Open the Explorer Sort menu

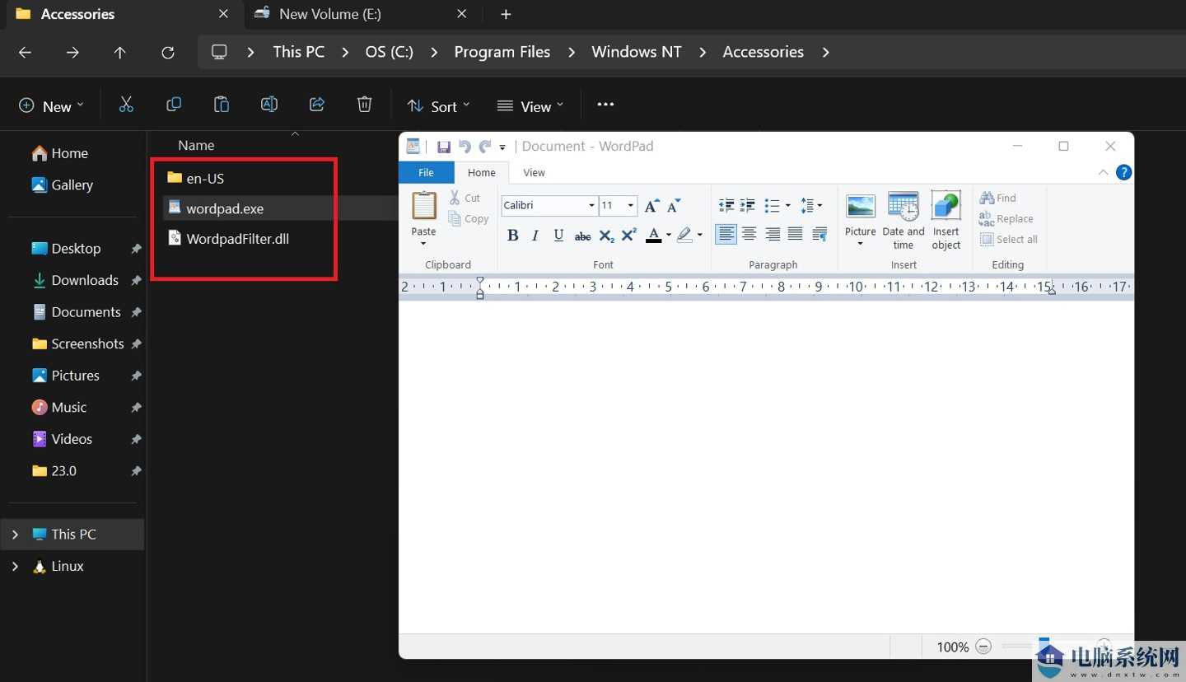click(438, 106)
